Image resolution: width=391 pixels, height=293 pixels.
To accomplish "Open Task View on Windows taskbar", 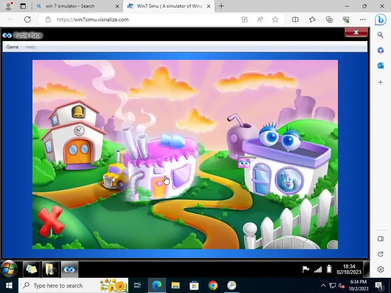I will (x=137, y=285).
